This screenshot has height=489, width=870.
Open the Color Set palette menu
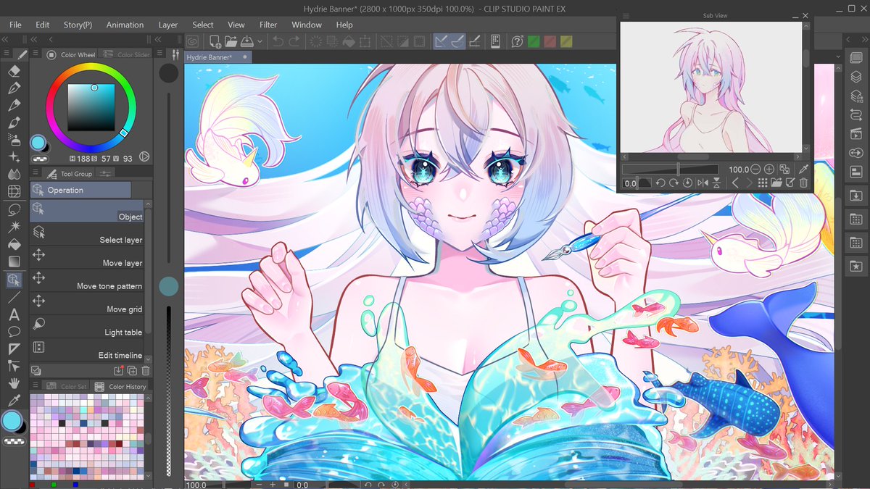click(36, 386)
